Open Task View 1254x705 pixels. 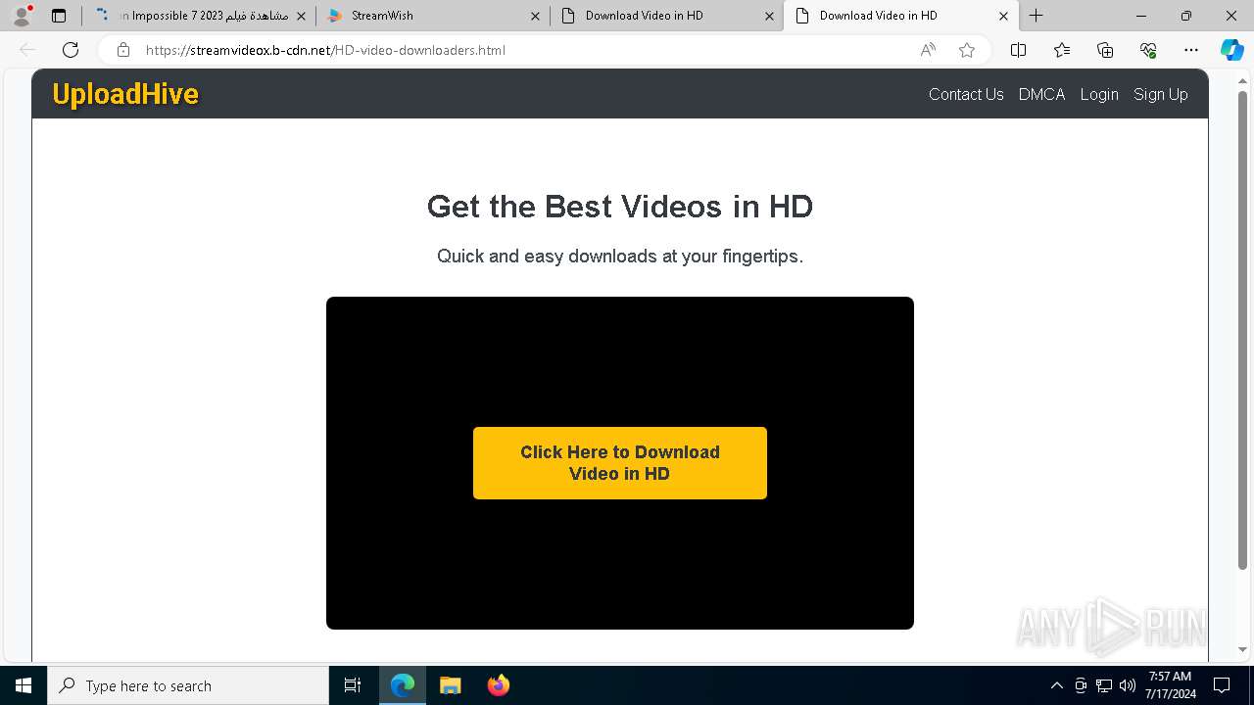(x=353, y=685)
